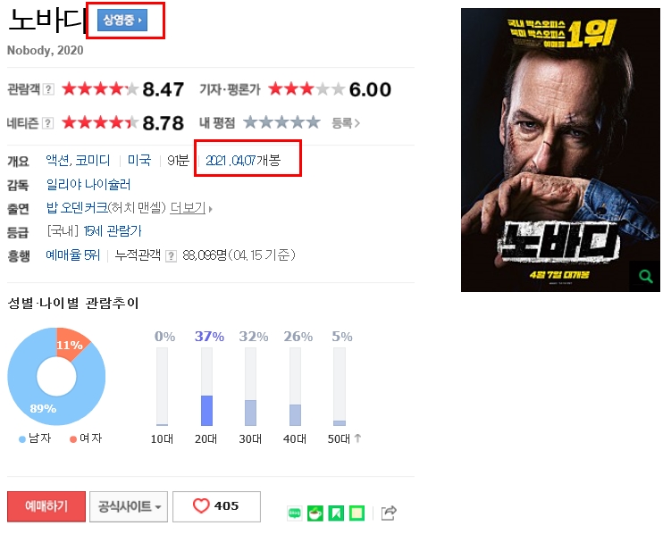Screen dimensions: 671x534
Task: Click the green memo square icon
Action: point(356,513)
